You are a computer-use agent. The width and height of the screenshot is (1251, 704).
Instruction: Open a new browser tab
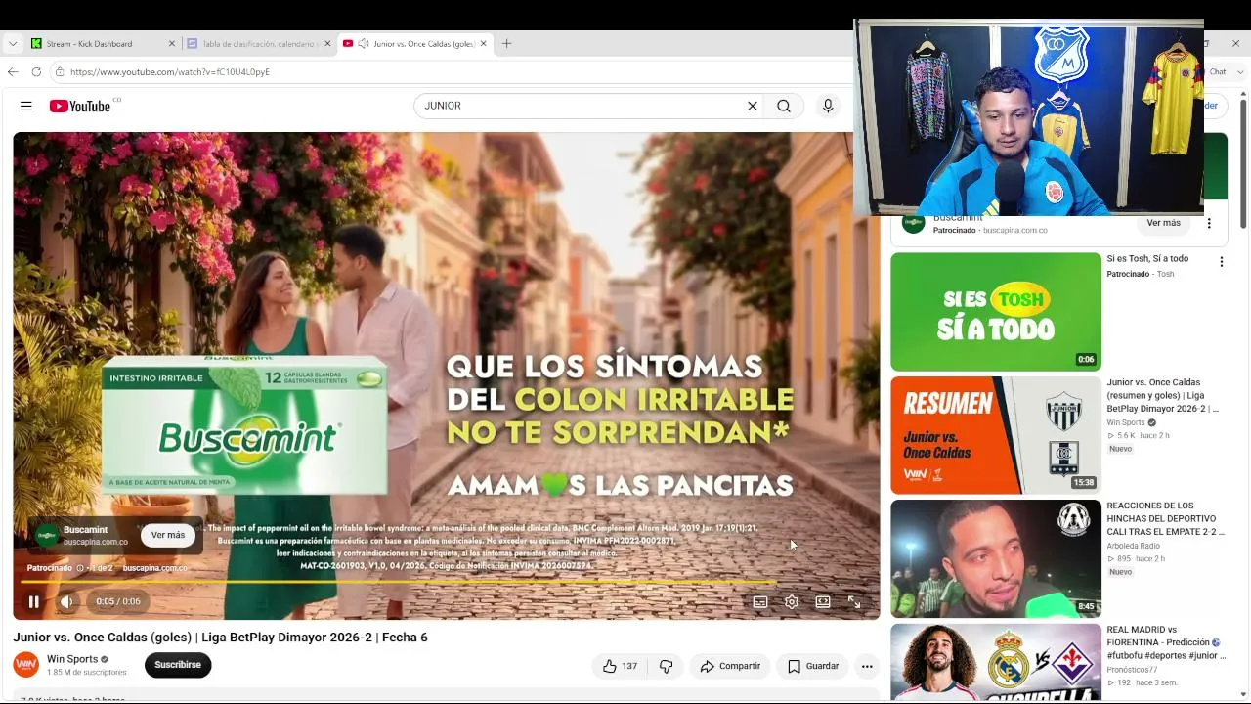[506, 43]
